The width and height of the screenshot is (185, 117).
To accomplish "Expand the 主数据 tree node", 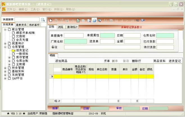I will pyautogui.click(x=9, y=64).
